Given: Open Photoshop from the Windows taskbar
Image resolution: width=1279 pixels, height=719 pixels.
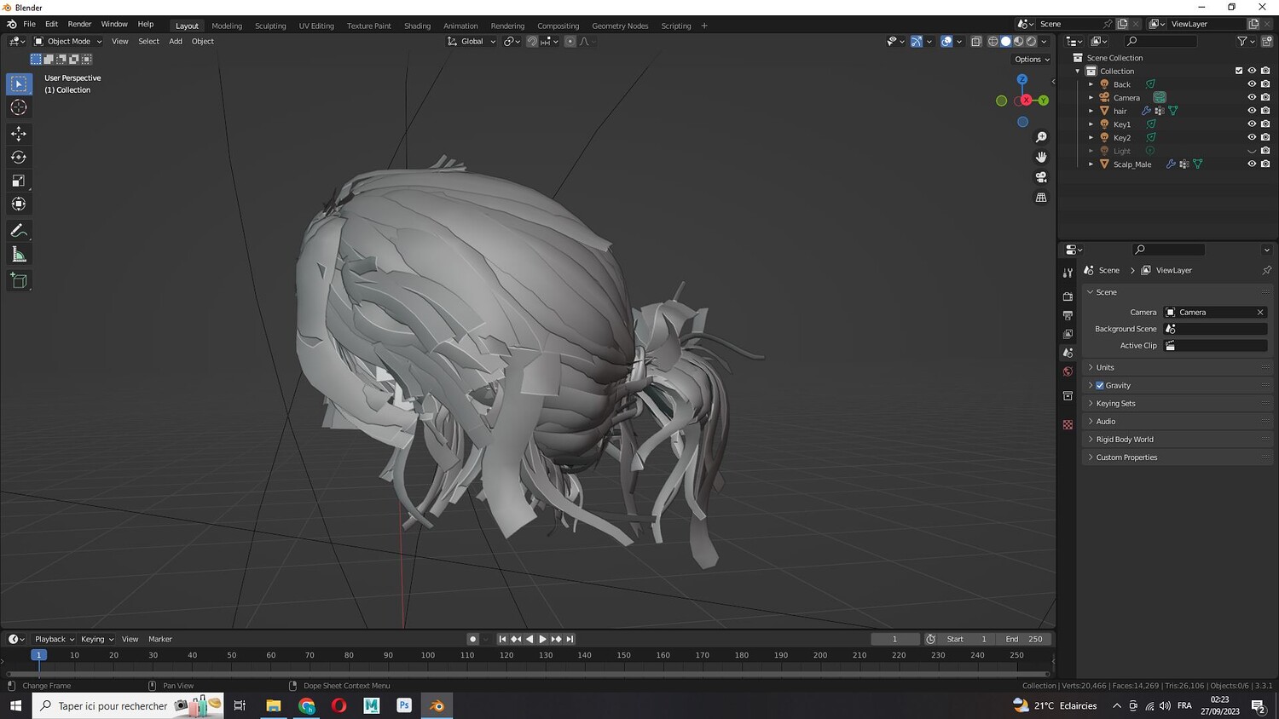Looking at the screenshot, I should (x=404, y=705).
